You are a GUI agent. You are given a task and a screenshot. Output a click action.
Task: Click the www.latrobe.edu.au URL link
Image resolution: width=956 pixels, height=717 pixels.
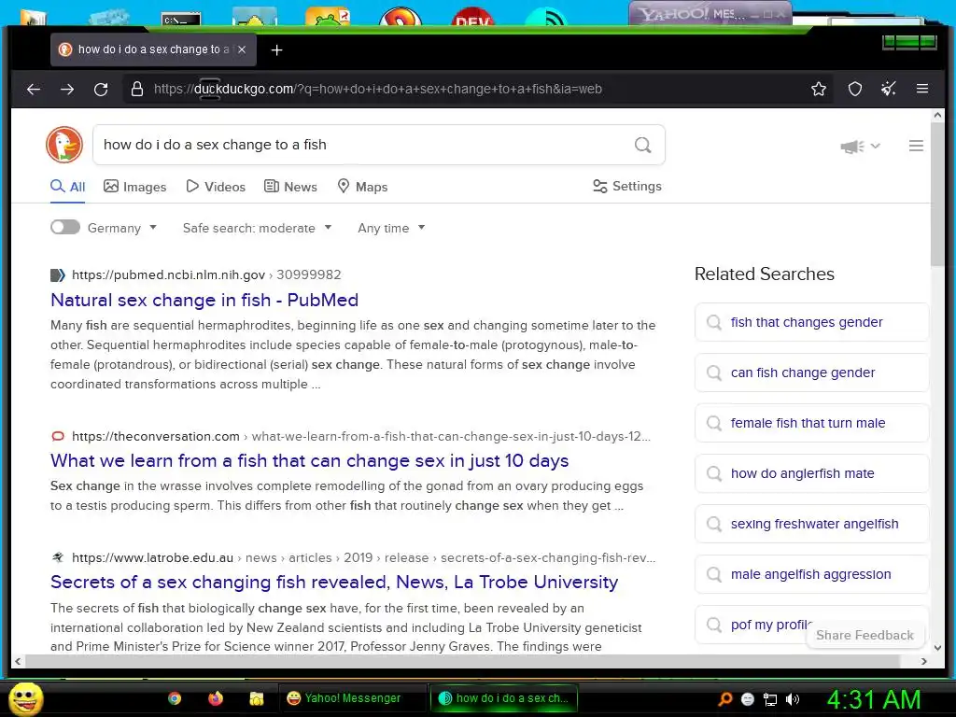[152, 558]
